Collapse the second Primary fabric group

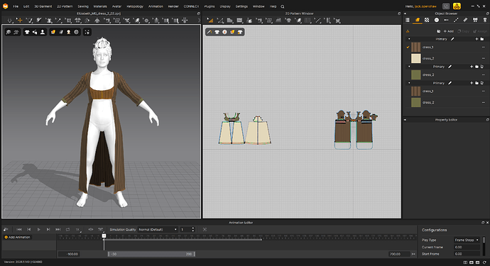tap(409, 67)
